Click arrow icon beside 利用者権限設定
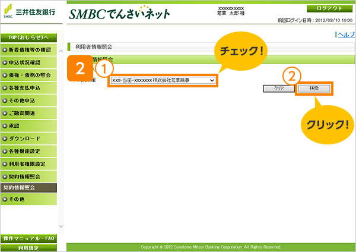 pyautogui.click(x=5, y=164)
